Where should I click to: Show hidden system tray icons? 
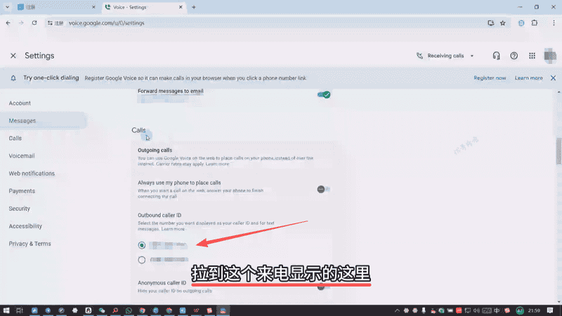pos(397,310)
